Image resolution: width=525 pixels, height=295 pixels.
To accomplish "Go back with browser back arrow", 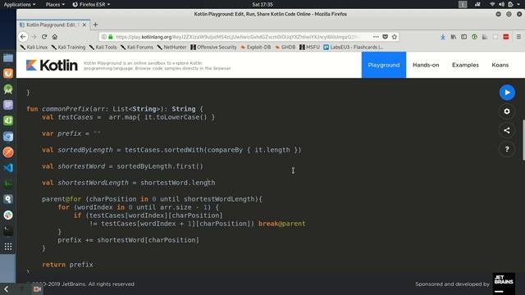I will [x=23, y=37].
